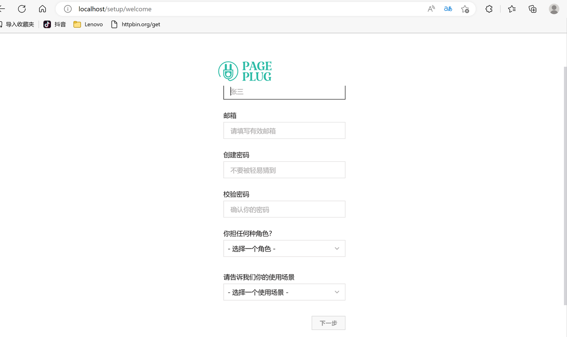Click the back arrow in browser
The width and height of the screenshot is (567, 337).
tap(2, 9)
